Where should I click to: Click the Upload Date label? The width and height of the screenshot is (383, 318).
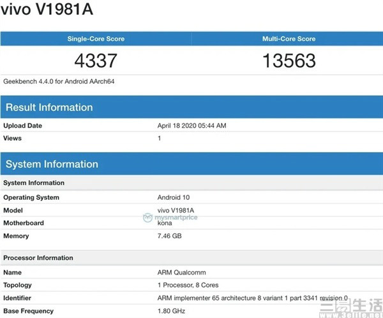(23, 126)
